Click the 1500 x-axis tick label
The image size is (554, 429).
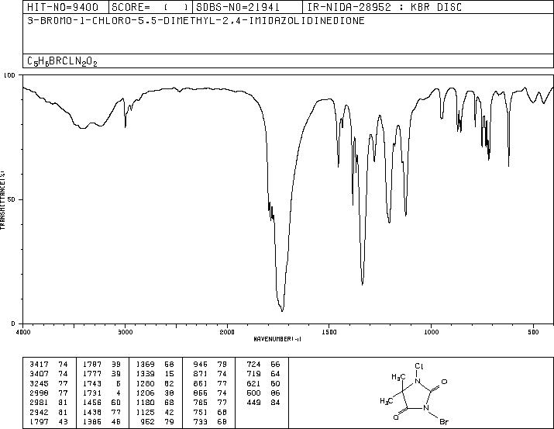pyautogui.click(x=329, y=332)
